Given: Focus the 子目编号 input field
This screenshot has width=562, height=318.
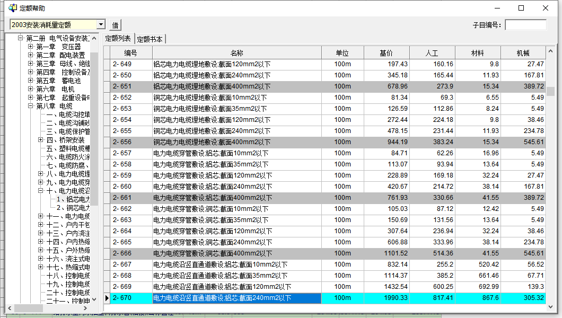Looking at the screenshot, I should tap(525, 25).
